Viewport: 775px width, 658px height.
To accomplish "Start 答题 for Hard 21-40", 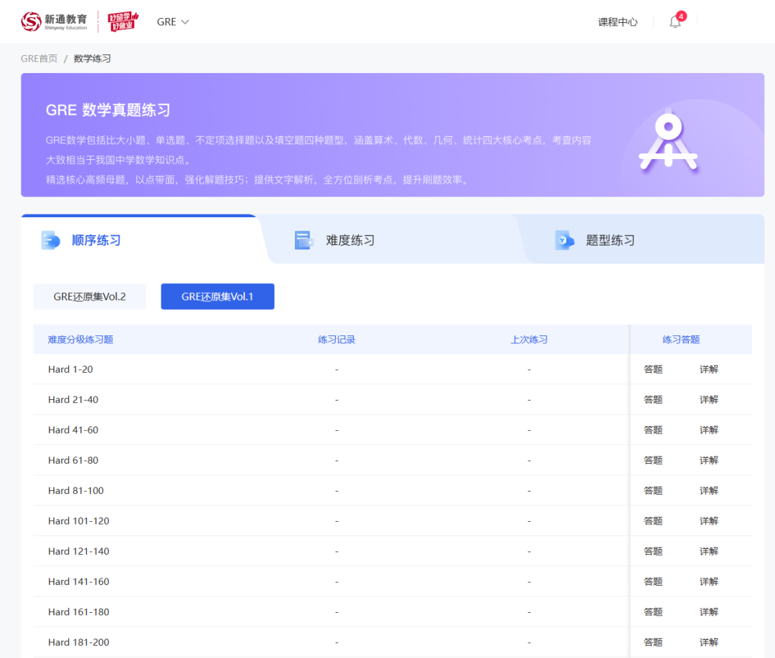I will (x=653, y=400).
